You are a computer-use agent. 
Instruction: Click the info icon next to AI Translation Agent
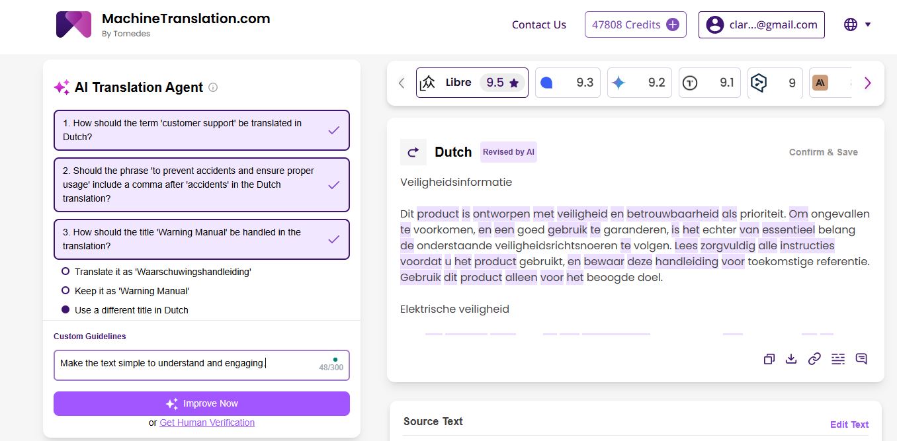coord(213,87)
